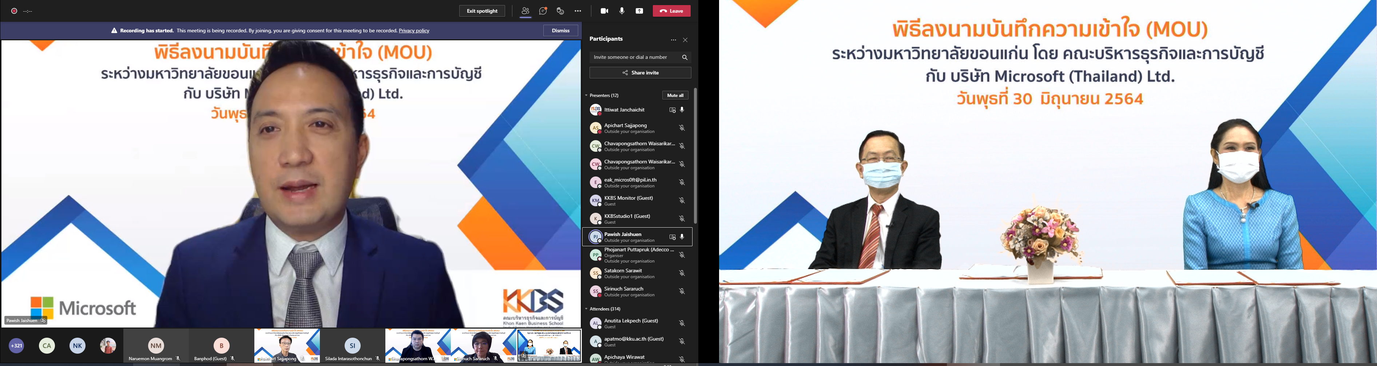Screen dimensions: 1377x366
Task: Open the Show participants icon in toolbar
Action: (x=525, y=11)
